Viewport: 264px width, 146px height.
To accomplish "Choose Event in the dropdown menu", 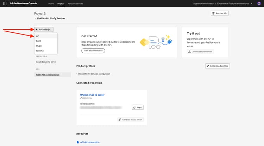I will click(38, 41).
